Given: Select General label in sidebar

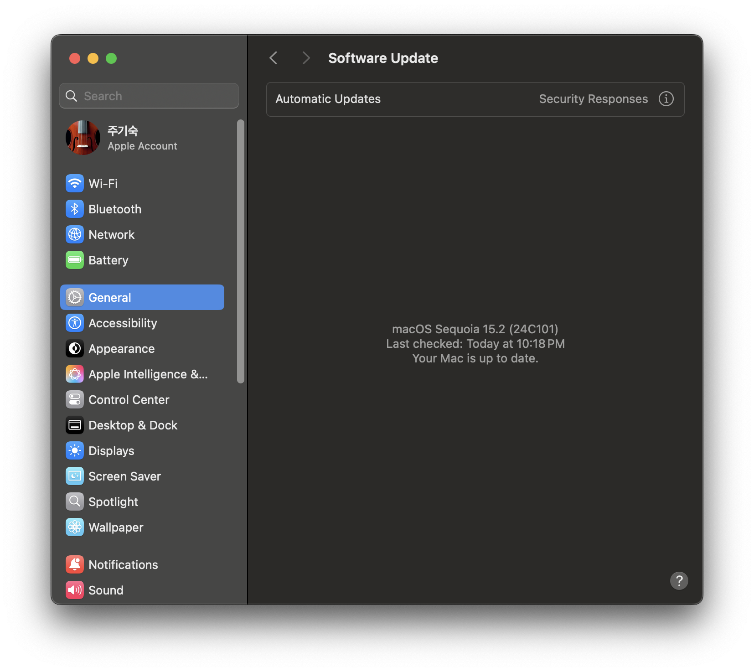Looking at the screenshot, I should (110, 297).
